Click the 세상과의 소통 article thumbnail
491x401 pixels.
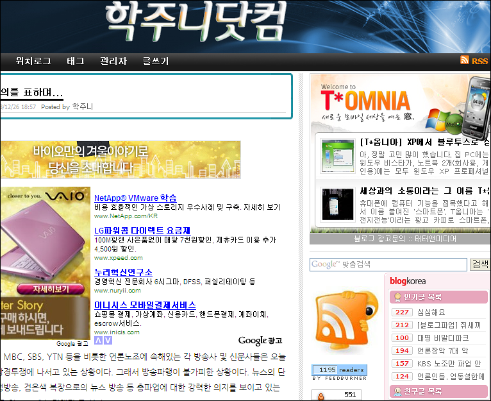tap(338, 204)
